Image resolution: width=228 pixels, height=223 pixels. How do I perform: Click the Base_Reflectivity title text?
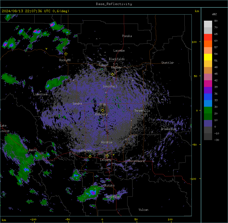[114, 4]
